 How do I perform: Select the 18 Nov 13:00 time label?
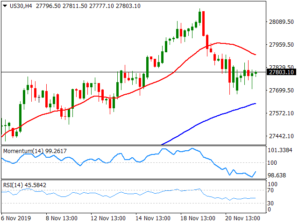click(x=198, y=218)
